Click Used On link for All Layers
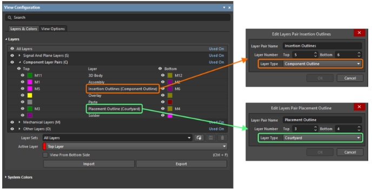The height and width of the screenshot is (195, 372). tap(216, 48)
